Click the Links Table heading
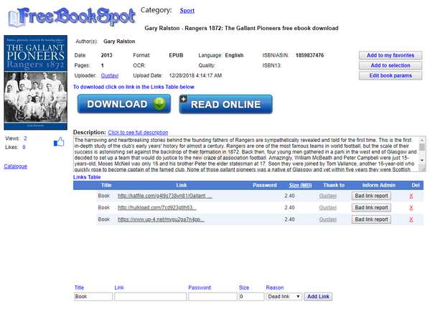This screenshot has height=309, width=430. click(87, 177)
